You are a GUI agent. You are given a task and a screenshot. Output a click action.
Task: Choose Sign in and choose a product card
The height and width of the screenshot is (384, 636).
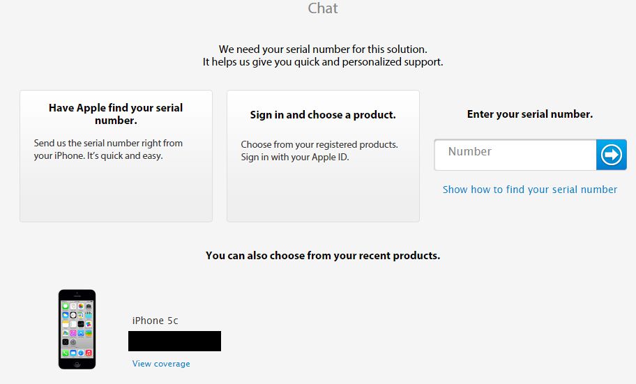(x=323, y=156)
